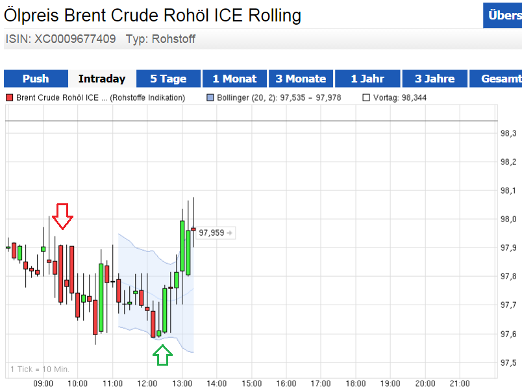Click the red Brent Crude legend square
The width and height of the screenshot is (522, 391).
click(x=9, y=98)
